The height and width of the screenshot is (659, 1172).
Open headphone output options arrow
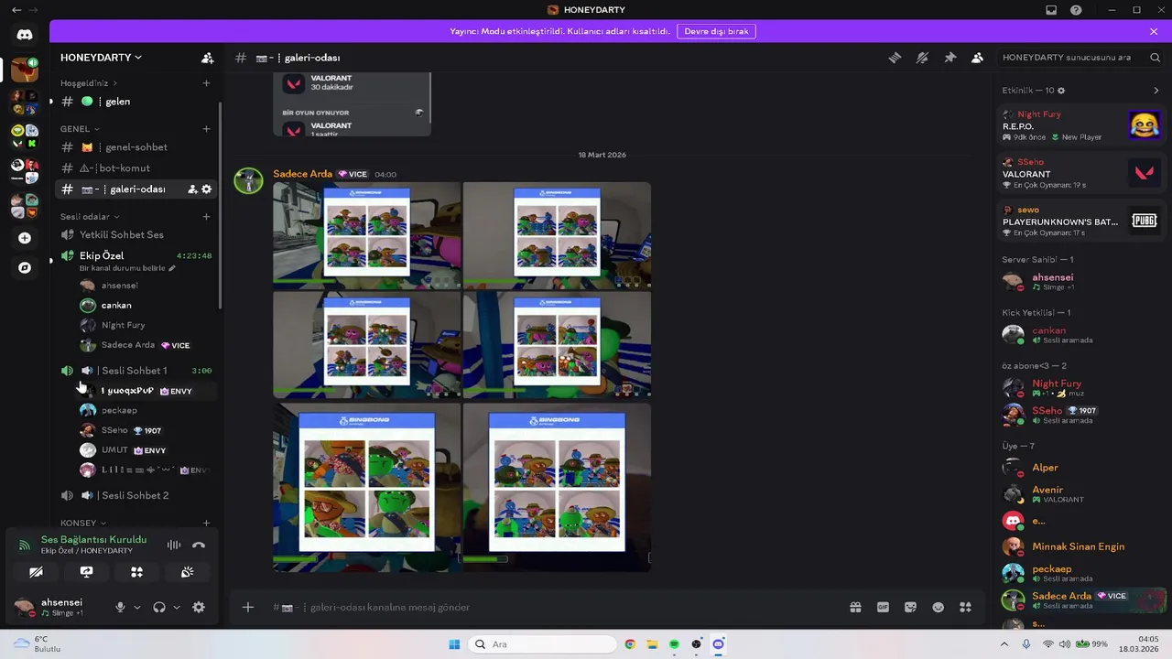pyautogui.click(x=177, y=607)
